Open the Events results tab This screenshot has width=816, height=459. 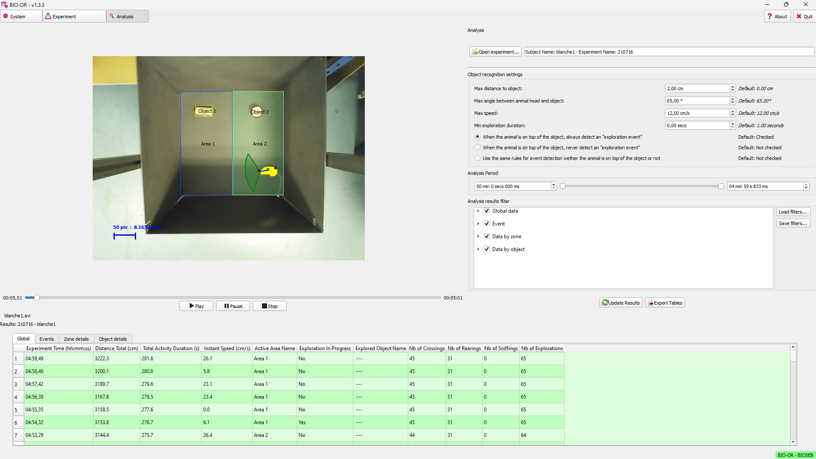(46, 339)
